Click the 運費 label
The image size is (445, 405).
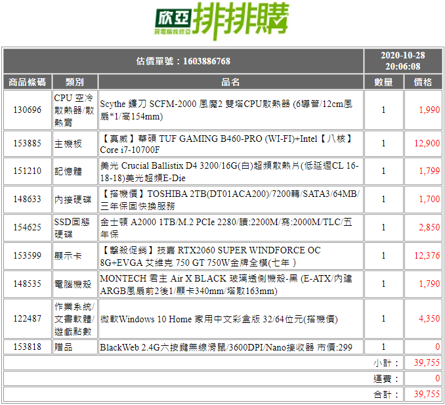point(386,379)
